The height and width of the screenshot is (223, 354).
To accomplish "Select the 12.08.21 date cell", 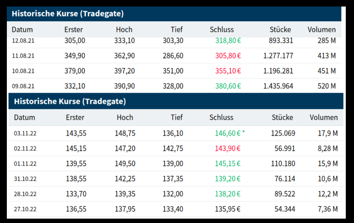I will [x=23, y=41].
